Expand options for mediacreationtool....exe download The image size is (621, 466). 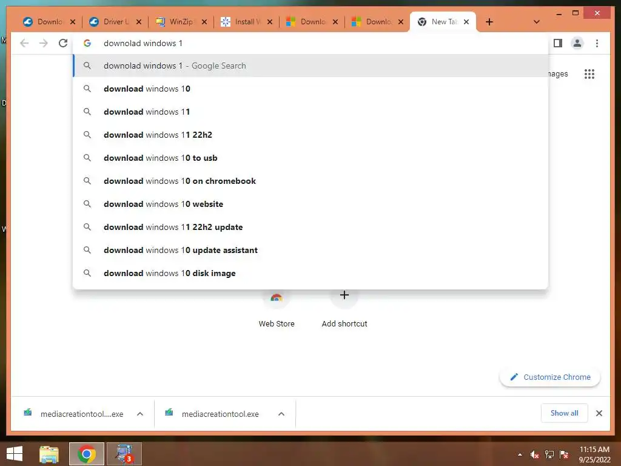[x=140, y=414]
